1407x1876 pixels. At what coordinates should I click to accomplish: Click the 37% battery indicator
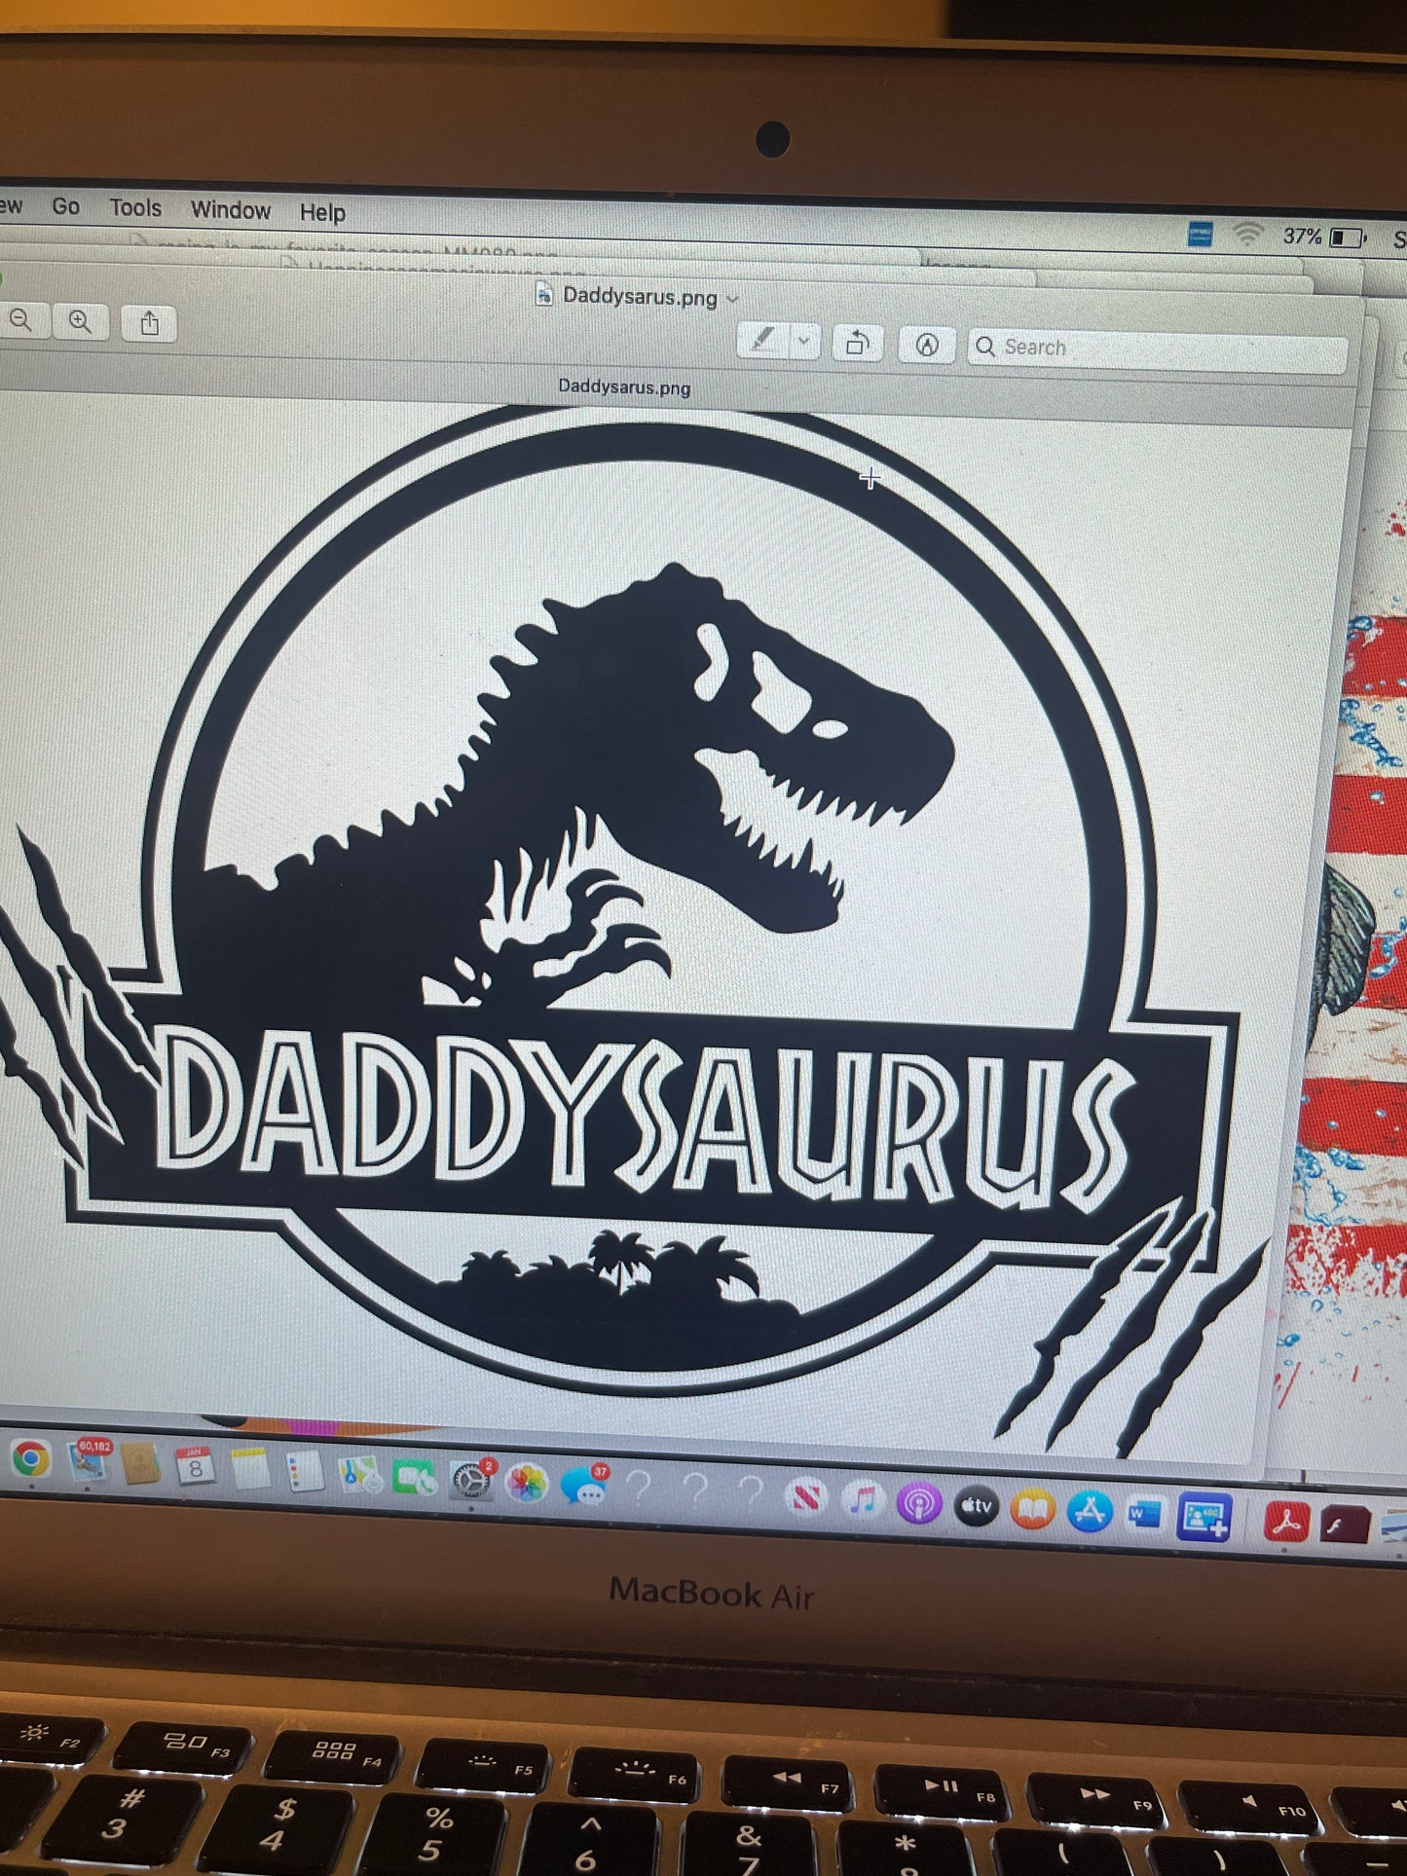[x=1322, y=237]
